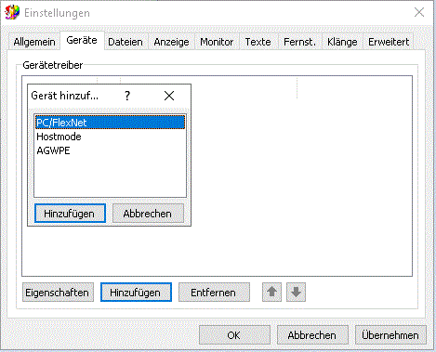Close the Gerät hinzuf... dialog
Viewport: 436px width, 352px height.
point(169,96)
